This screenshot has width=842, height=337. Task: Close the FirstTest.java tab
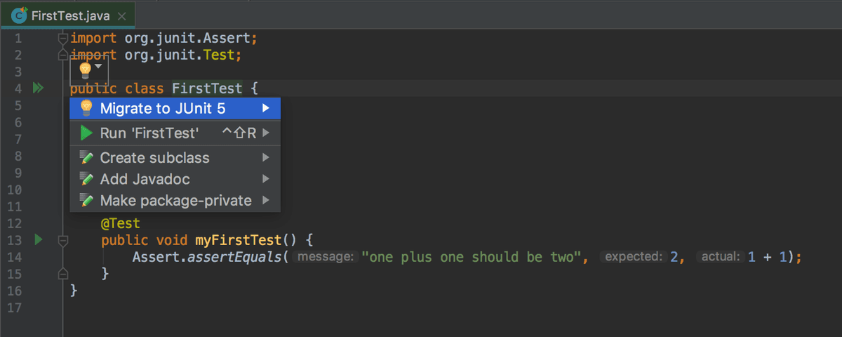(x=122, y=15)
